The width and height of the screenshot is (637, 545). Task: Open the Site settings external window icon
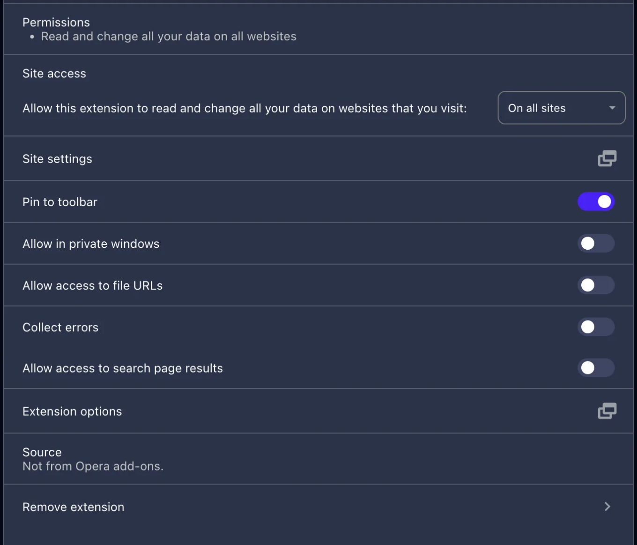pyautogui.click(x=607, y=158)
